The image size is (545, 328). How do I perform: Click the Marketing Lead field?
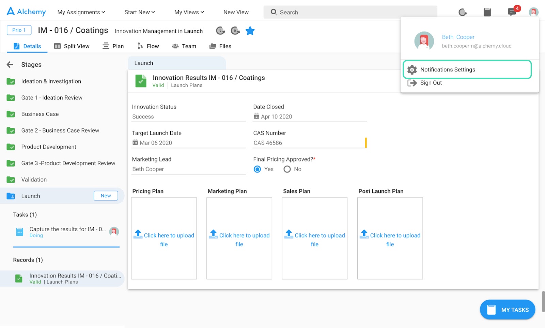tap(188, 169)
